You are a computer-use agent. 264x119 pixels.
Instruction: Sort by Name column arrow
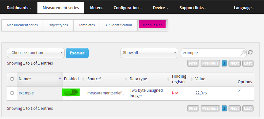pos(60,78)
